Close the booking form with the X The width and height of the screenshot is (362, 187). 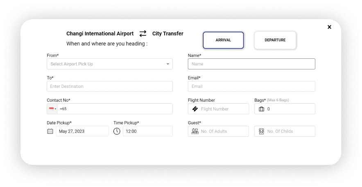[330, 27]
